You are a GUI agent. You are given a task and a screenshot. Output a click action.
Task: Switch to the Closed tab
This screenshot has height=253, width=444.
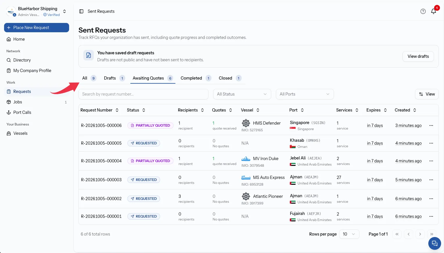(230, 78)
